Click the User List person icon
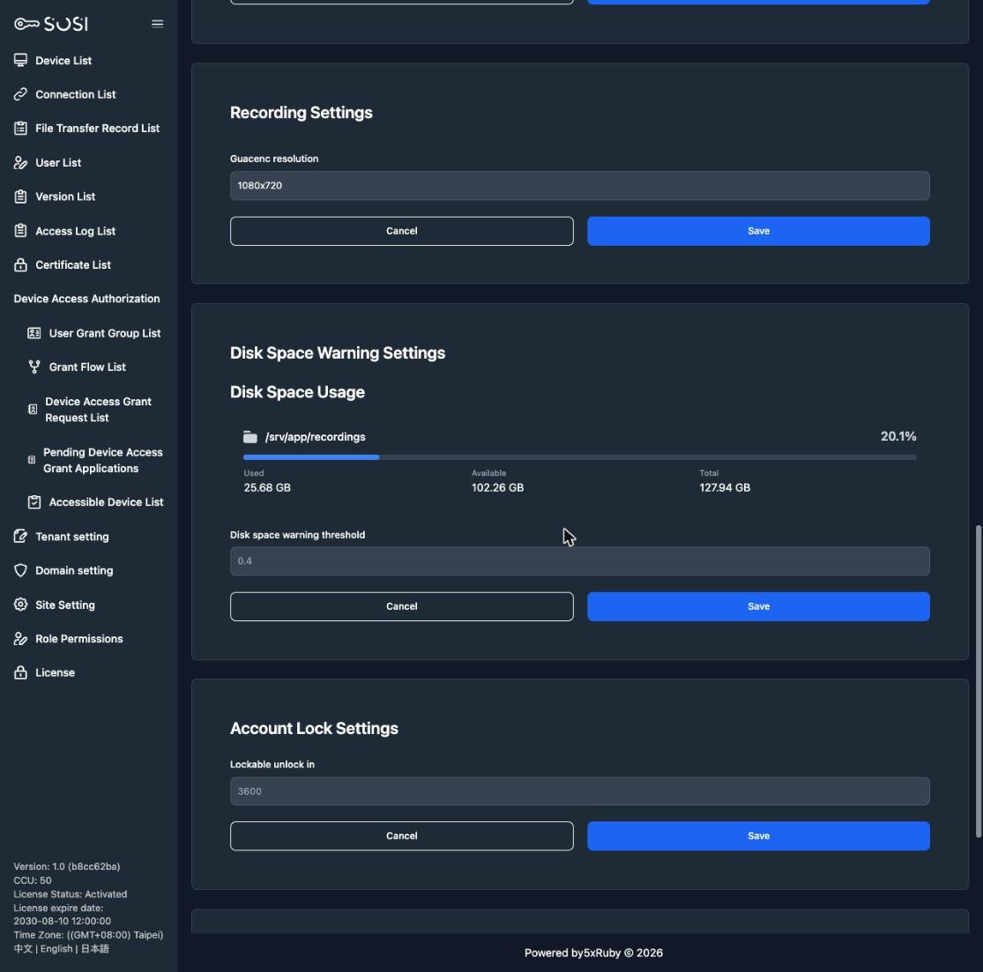Screen dimensions: 983x972 click(x=20, y=162)
